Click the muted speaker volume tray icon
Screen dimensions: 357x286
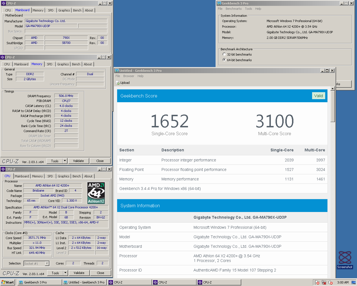331,282
